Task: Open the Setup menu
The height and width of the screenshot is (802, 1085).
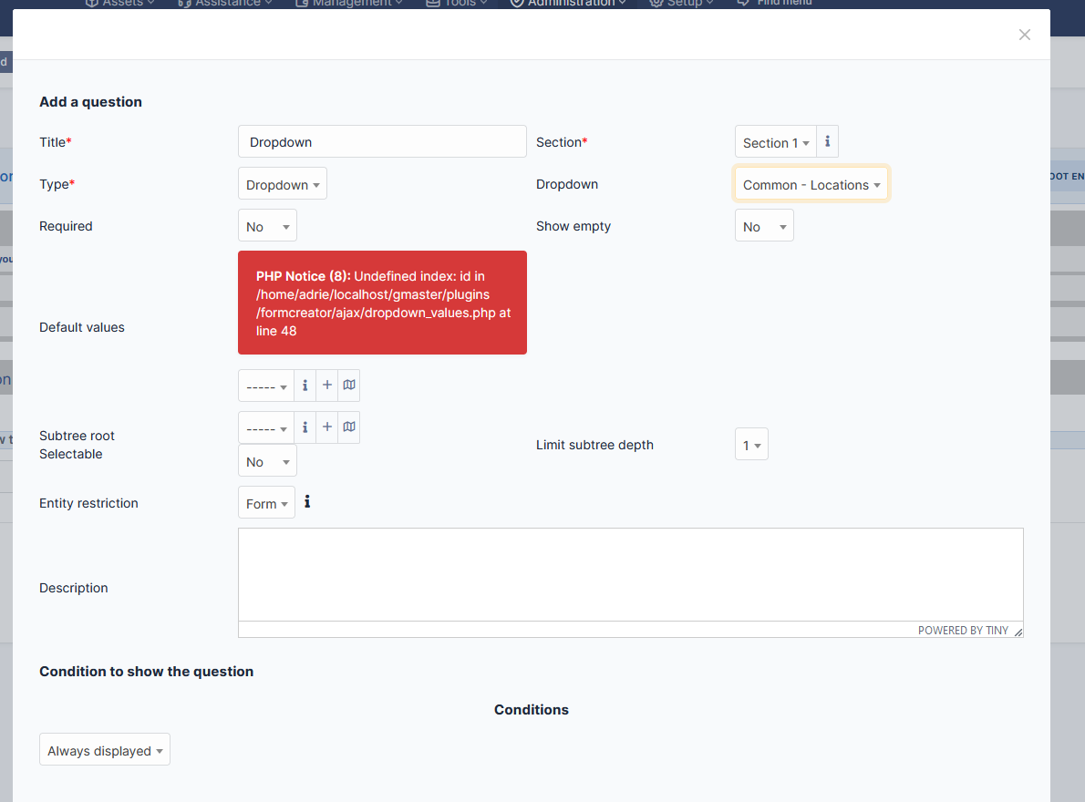Action: coord(679,3)
